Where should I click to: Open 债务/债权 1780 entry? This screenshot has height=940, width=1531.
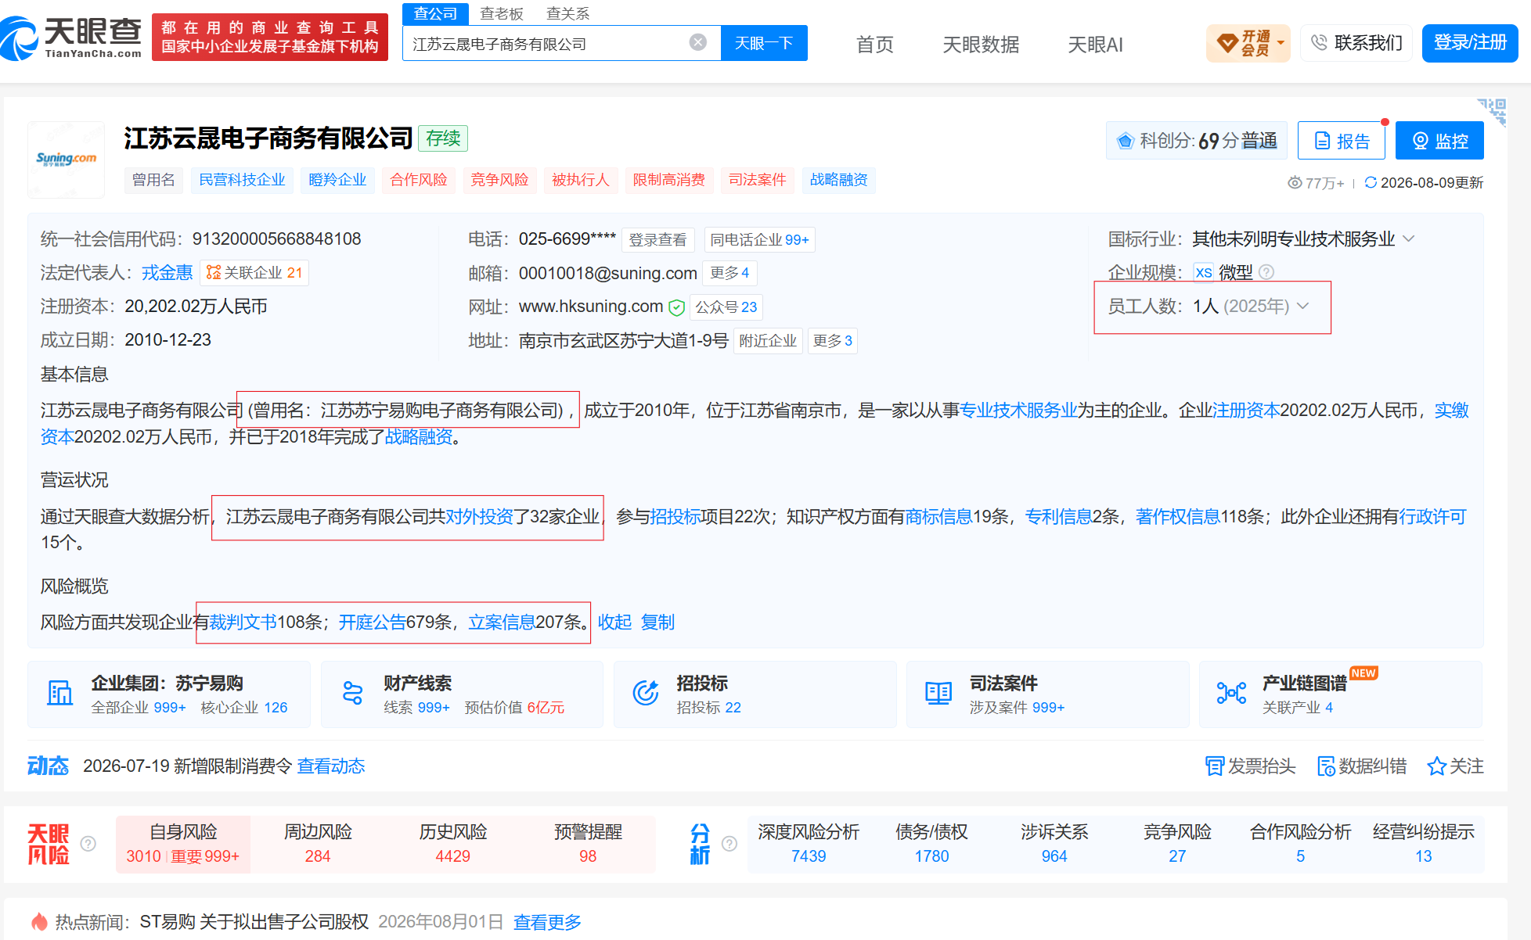(931, 844)
